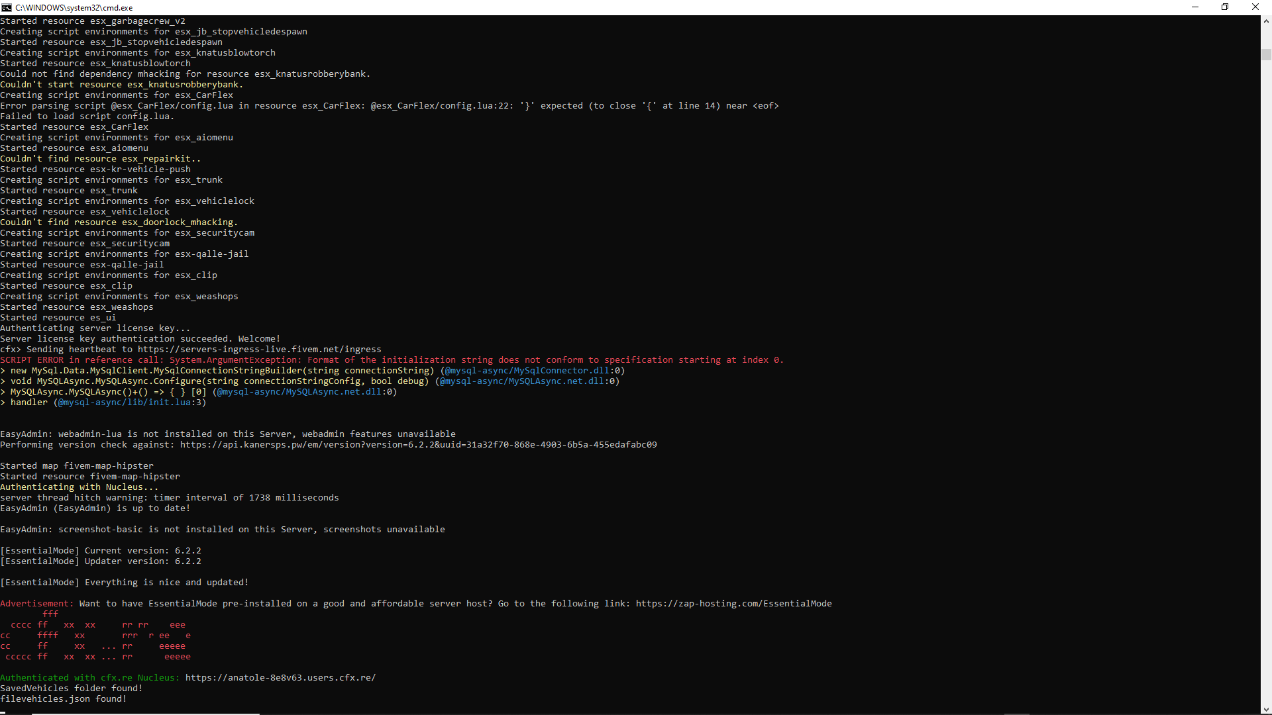1272x715 pixels.
Task: Click the scrollbar up arrow
Action: click(x=1266, y=21)
